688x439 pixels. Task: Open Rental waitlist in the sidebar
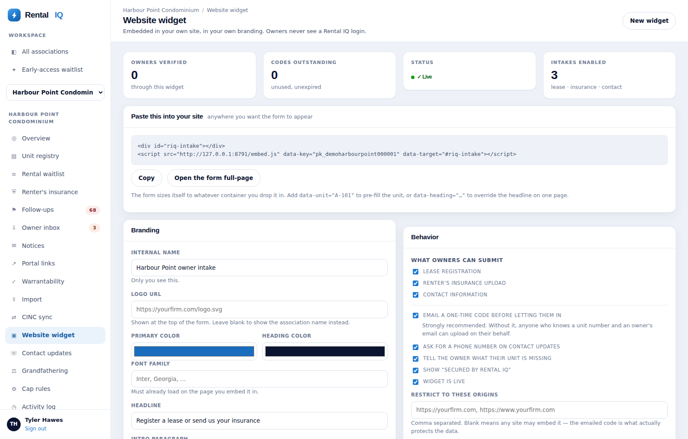point(55,174)
